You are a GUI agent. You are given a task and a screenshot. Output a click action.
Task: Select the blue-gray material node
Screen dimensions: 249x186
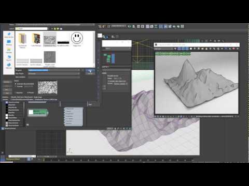pyautogui.click(x=74, y=117)
